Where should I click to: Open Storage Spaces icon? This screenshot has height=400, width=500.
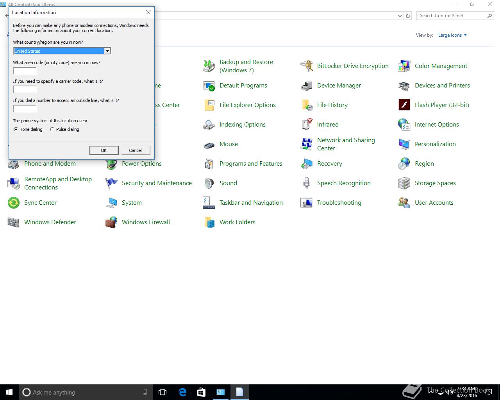404,183
